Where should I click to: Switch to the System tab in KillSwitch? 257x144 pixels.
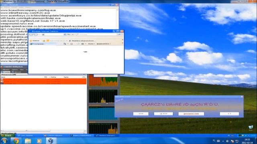pos(6,72)
